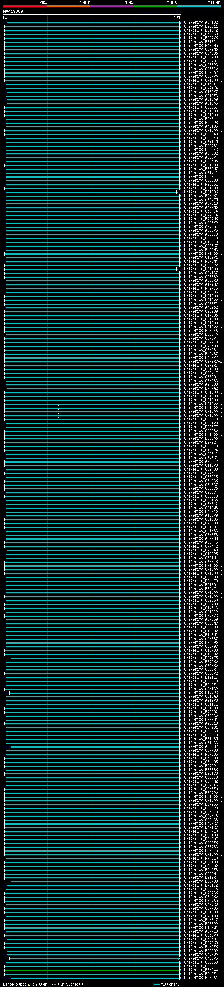Select the purple ~60% identity color band
The image size is (224, 987).
tap(112, 6)
